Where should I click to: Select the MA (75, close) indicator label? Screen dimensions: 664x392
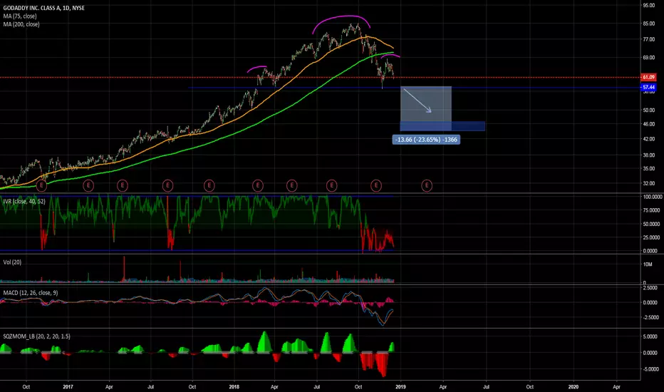pos(20,16)
